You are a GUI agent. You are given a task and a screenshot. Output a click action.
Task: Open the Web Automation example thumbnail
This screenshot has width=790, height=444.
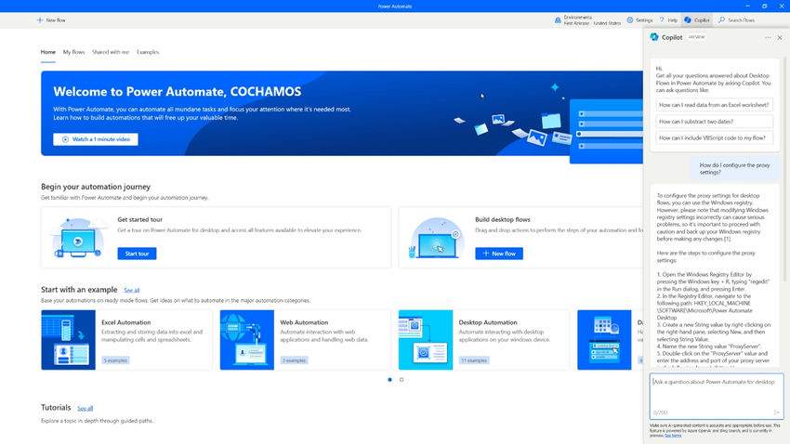tap(247, 340)
